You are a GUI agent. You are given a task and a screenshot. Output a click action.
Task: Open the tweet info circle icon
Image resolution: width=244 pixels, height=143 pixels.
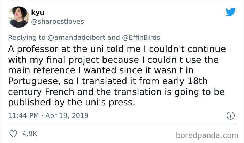tap(230, 115)
